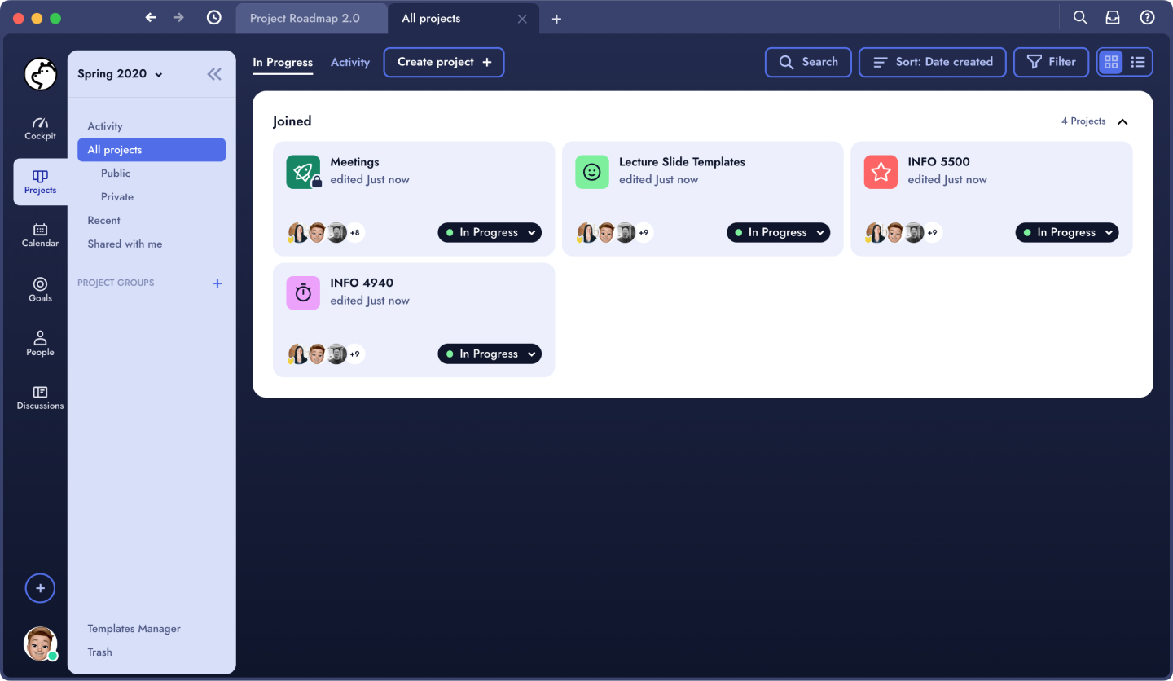
Task: Select All projects in the sidebar
Action: [152, 150]
